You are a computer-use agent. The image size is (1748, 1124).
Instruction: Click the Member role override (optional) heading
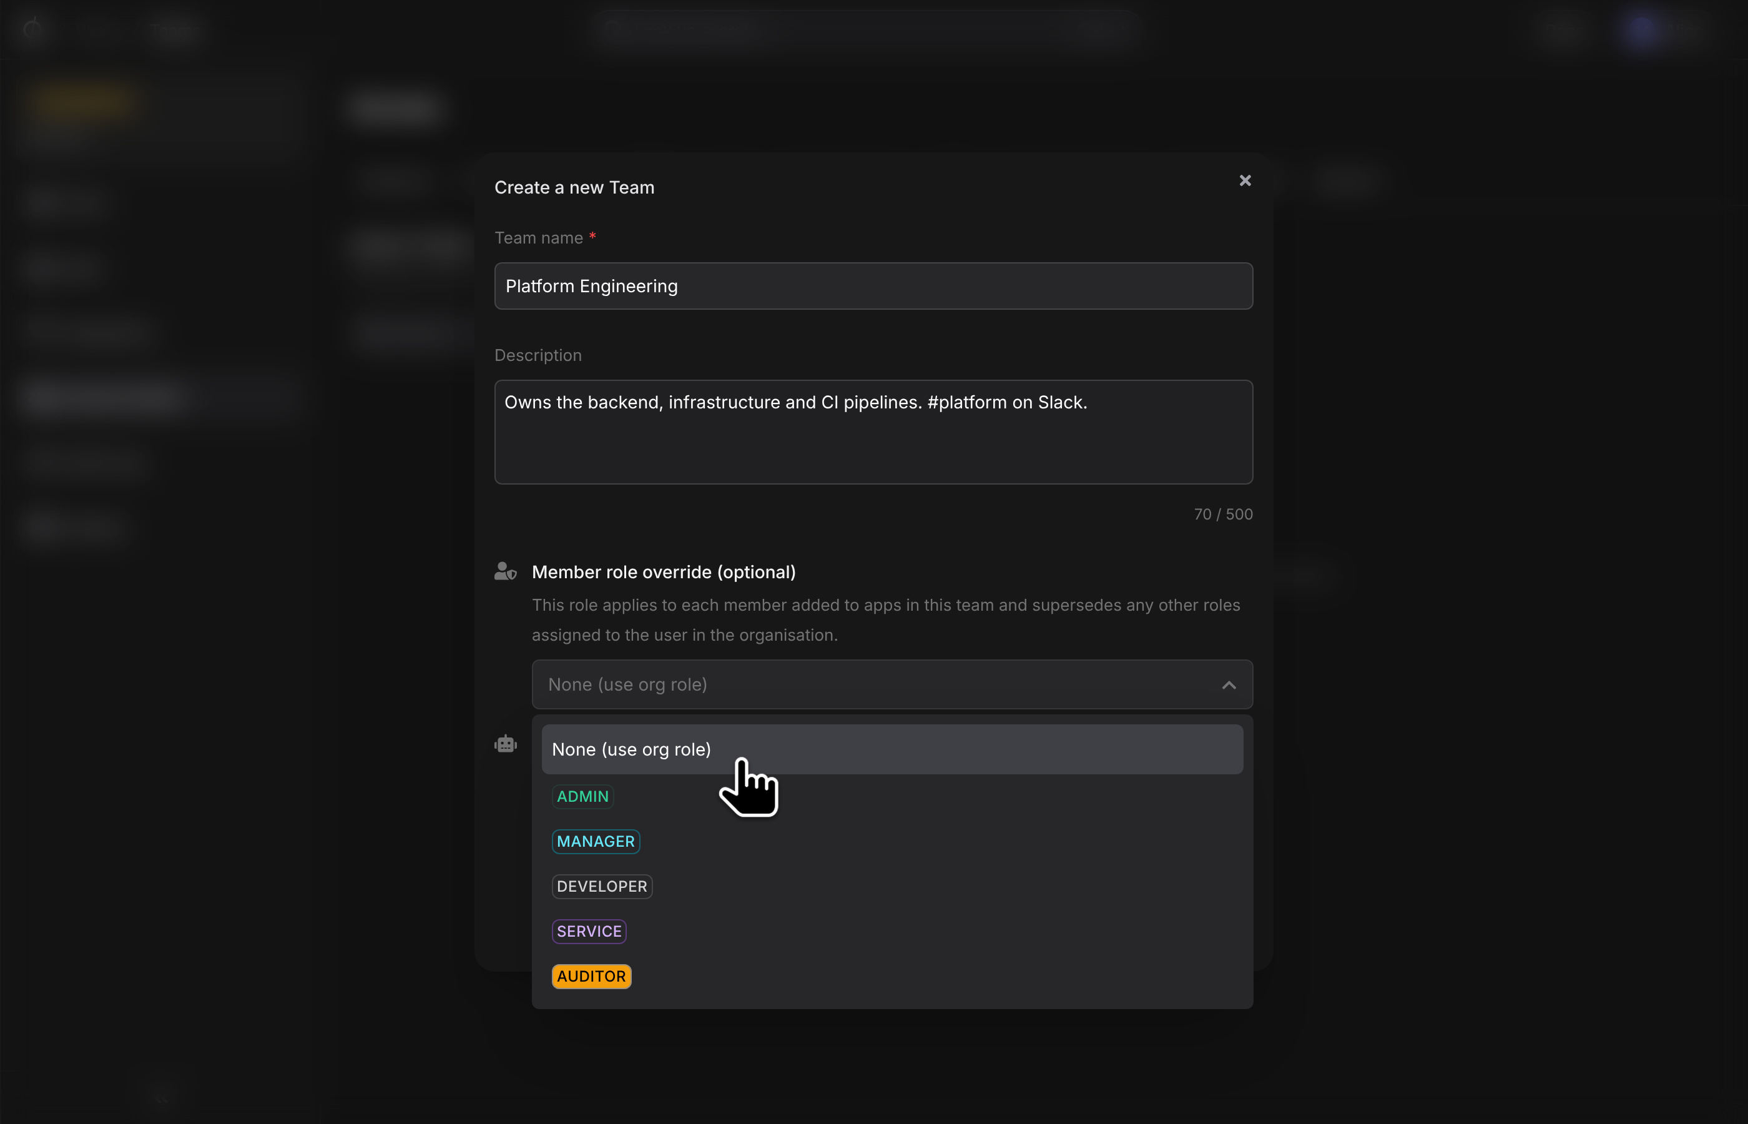coord(663,572)
